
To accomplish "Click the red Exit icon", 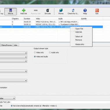I will [97, 10].
